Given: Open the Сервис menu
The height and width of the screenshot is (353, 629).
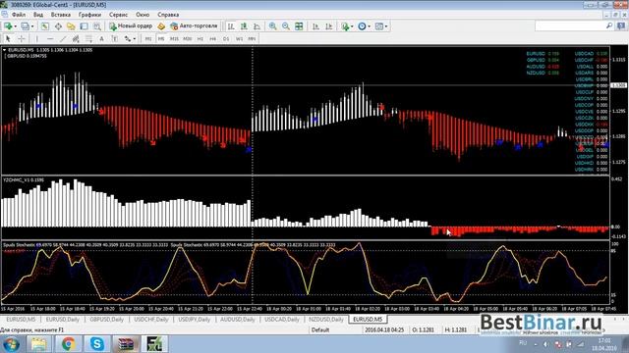Looking at the screenshot, I should 118,15.
